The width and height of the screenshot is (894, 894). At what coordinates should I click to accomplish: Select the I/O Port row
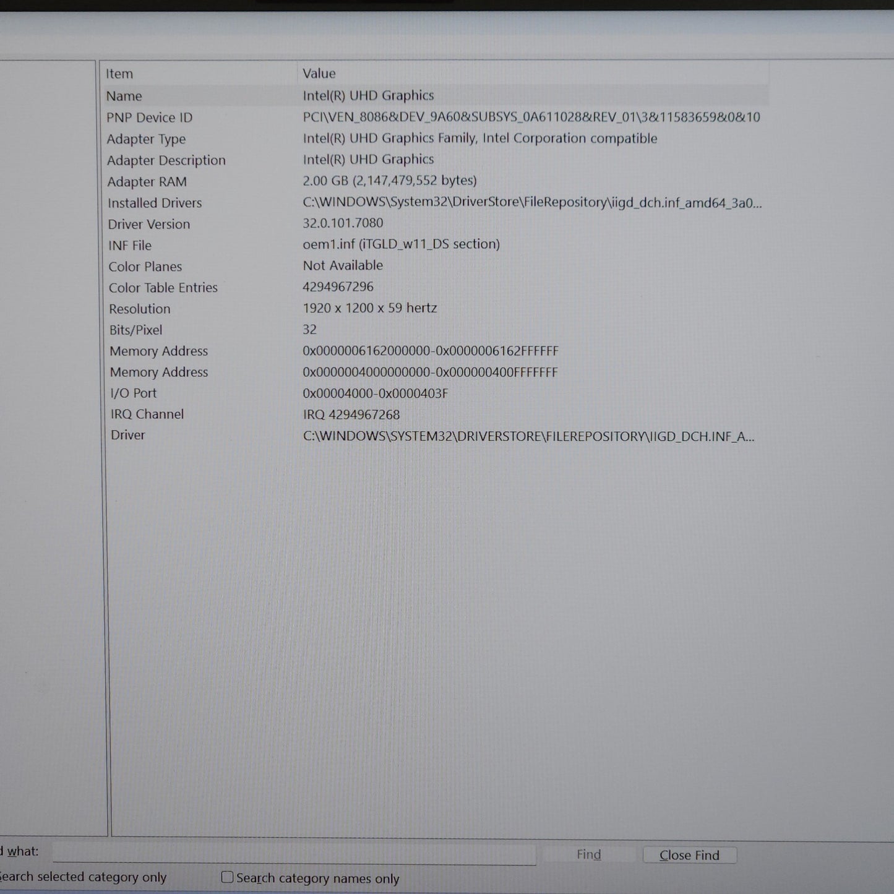coord(134,393)
